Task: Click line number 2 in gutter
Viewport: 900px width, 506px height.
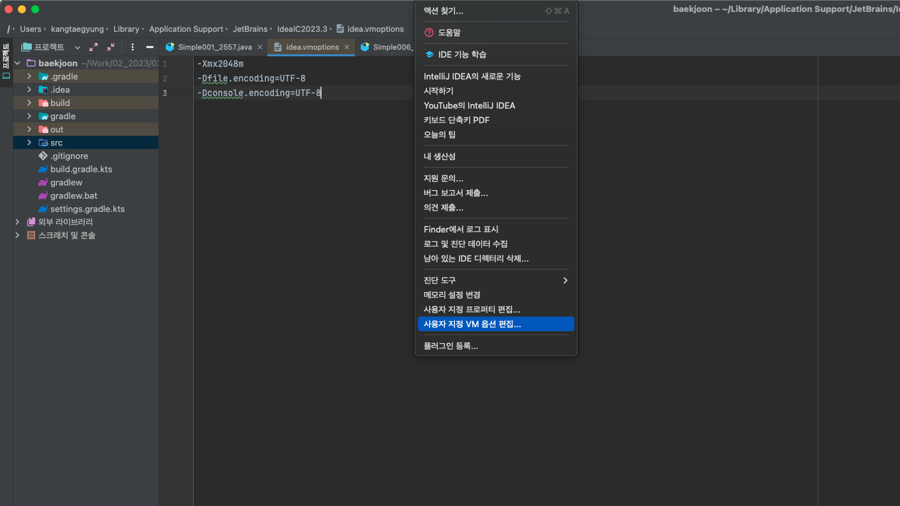Action: point(164,78)
